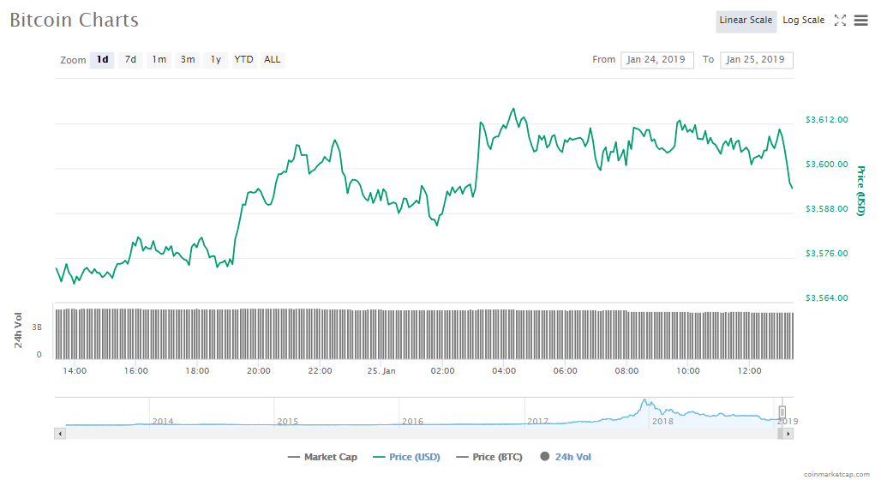This screenshot has height=486, width=881.
Task: Show ALL time price history
Action: 272,60
